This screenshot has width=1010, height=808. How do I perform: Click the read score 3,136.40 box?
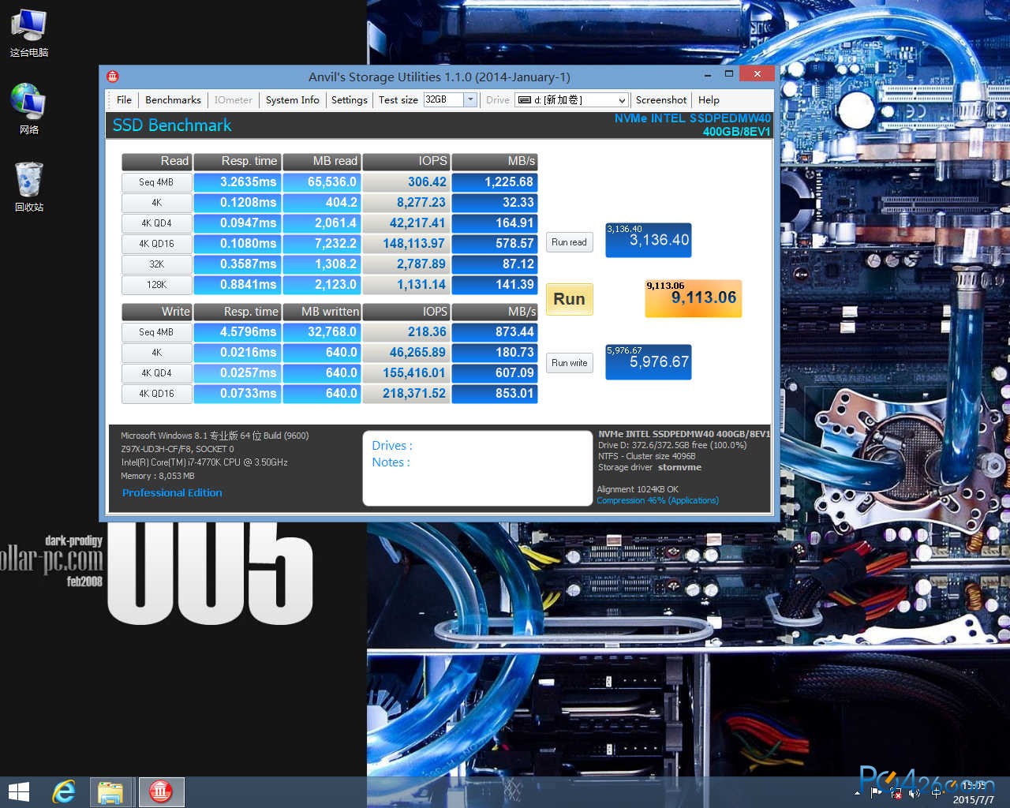click(x=649, y=240)
